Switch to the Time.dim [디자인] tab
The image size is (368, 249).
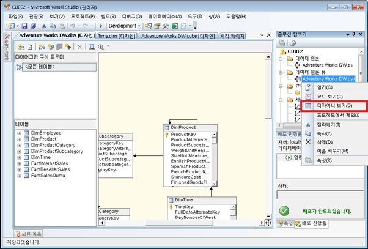117,36
